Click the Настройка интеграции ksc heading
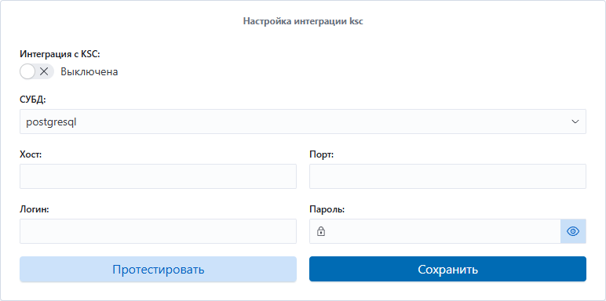Screen dimensions: 606x301 click(x=303, y=21)
